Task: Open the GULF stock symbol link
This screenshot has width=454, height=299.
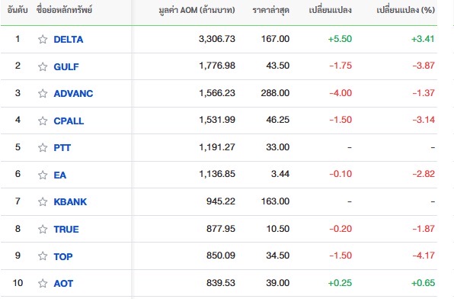Action: pos(66,66)
